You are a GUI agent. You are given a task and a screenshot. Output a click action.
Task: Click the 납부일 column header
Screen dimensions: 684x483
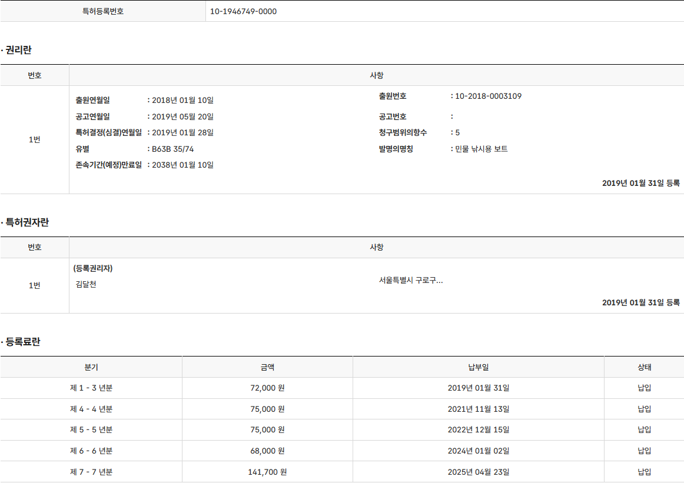(x=478, y=367)
